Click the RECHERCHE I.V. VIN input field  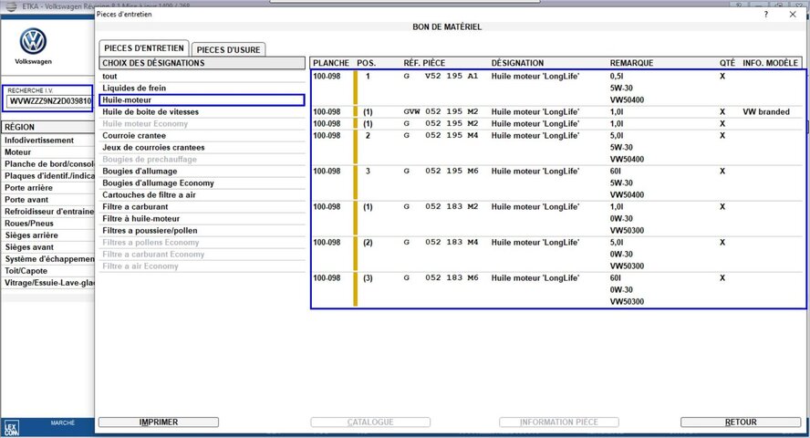pos(48,100)
